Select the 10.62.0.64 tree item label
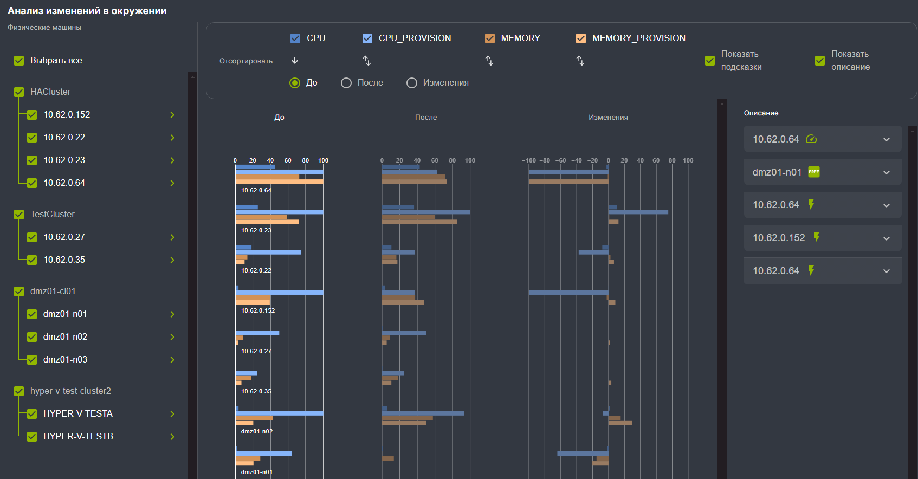Image resolution: width=918 pixels, height=479 pixels. (x=64, y=183)
